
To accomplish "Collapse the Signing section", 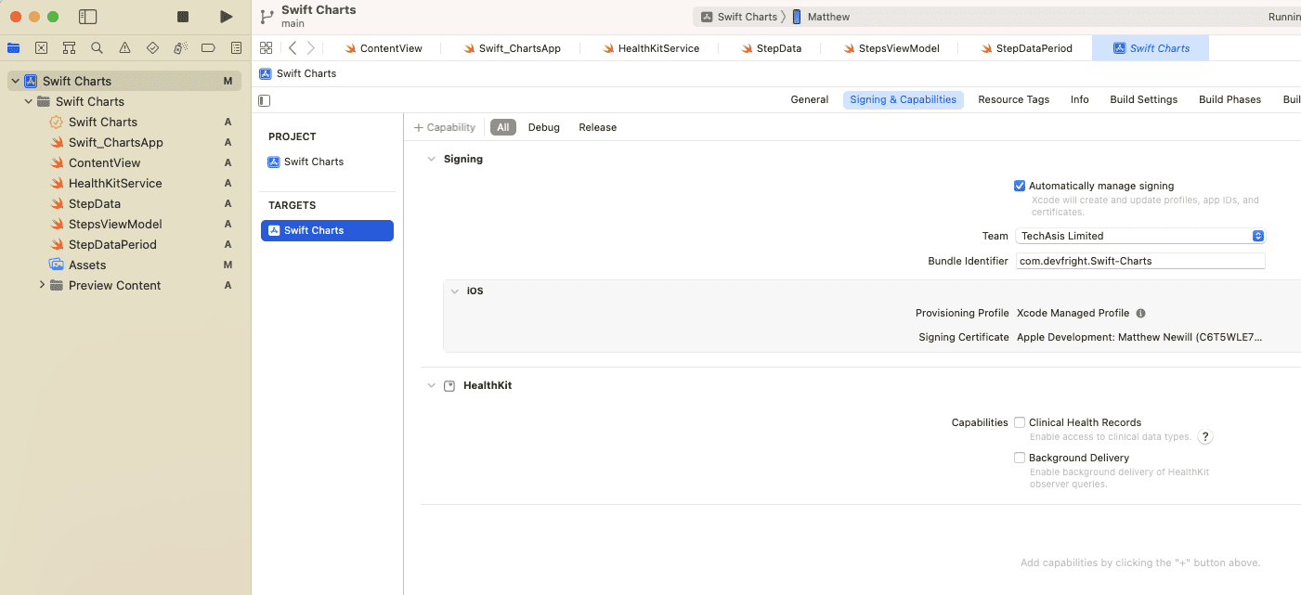I will pos(431,160).
